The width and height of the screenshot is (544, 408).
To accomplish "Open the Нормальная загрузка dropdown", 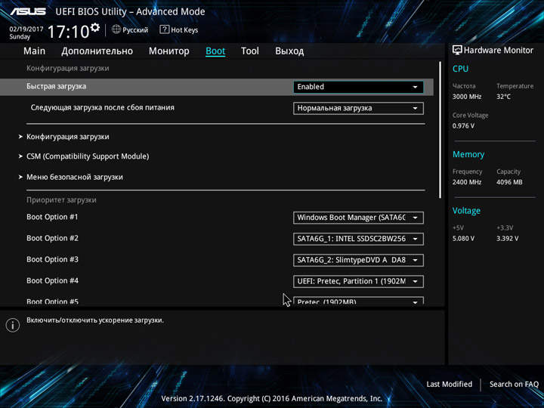I will [358, 108].
